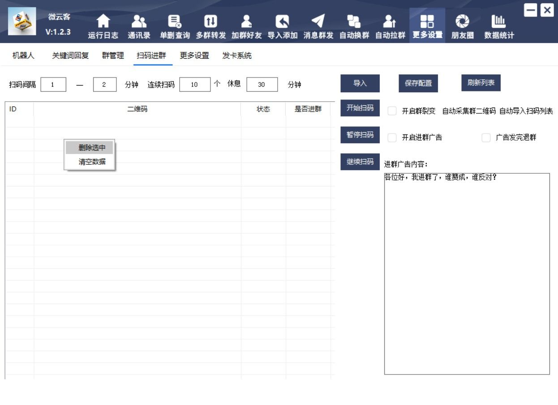This screenshot has width=558, height=405.
Task: Focus the 连续扫码 count field showing 10
Action: pyautogui.click(x=195, y=84)
